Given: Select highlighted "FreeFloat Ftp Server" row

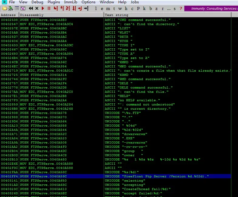Looking at the screenshot, I should click(116, 176).
